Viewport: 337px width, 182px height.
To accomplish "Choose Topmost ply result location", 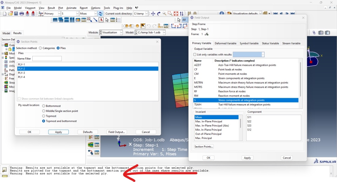I will point(44,116).
